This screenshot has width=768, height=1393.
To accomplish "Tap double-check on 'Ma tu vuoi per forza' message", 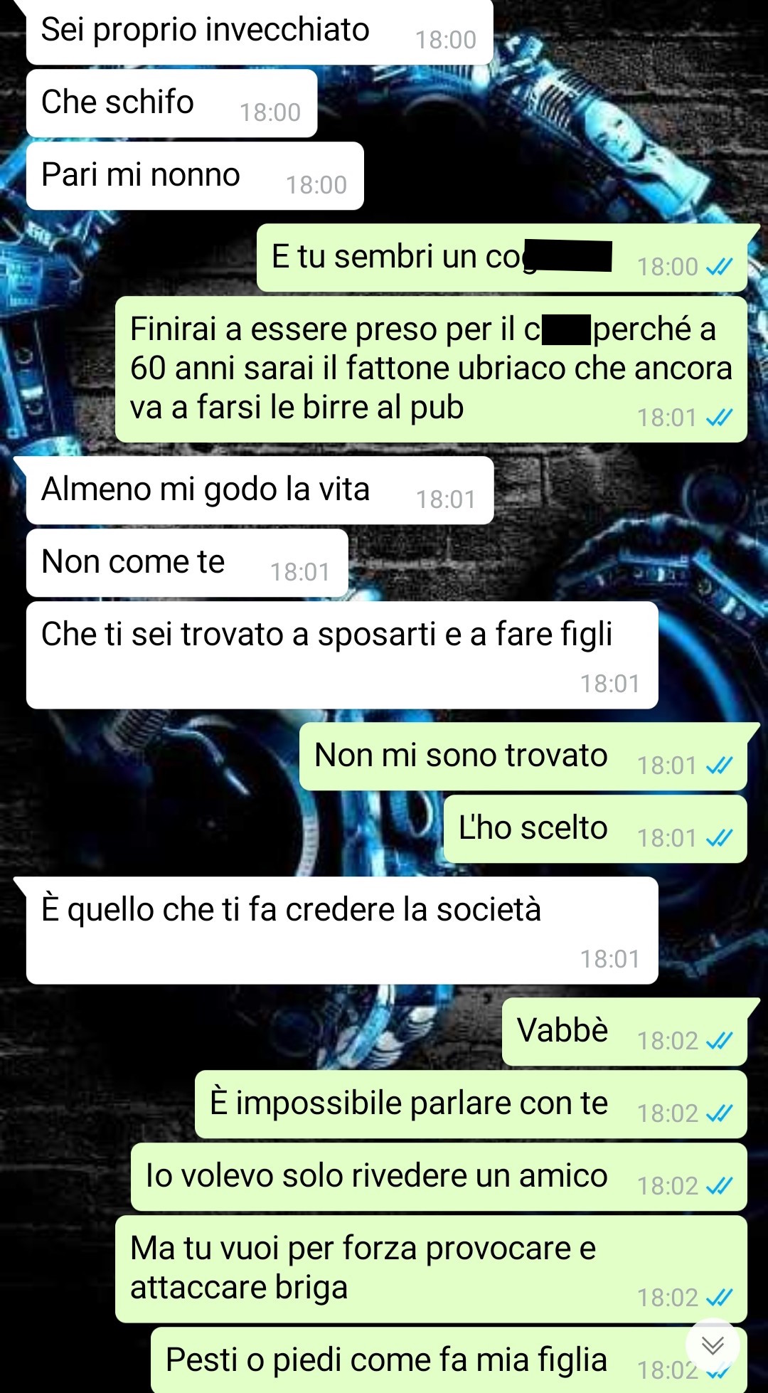I will coord(719,1298).
